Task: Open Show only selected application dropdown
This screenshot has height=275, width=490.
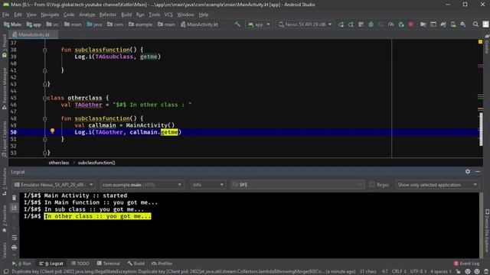Action: [x=437, y=185]
